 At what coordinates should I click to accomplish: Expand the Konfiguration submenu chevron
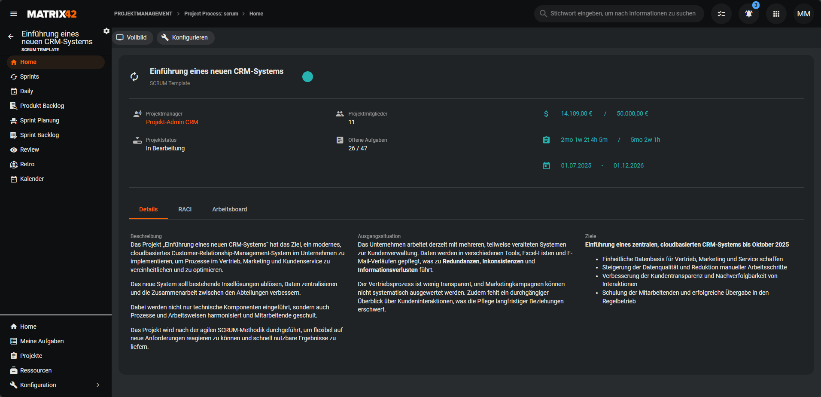(x=98, y=385)
